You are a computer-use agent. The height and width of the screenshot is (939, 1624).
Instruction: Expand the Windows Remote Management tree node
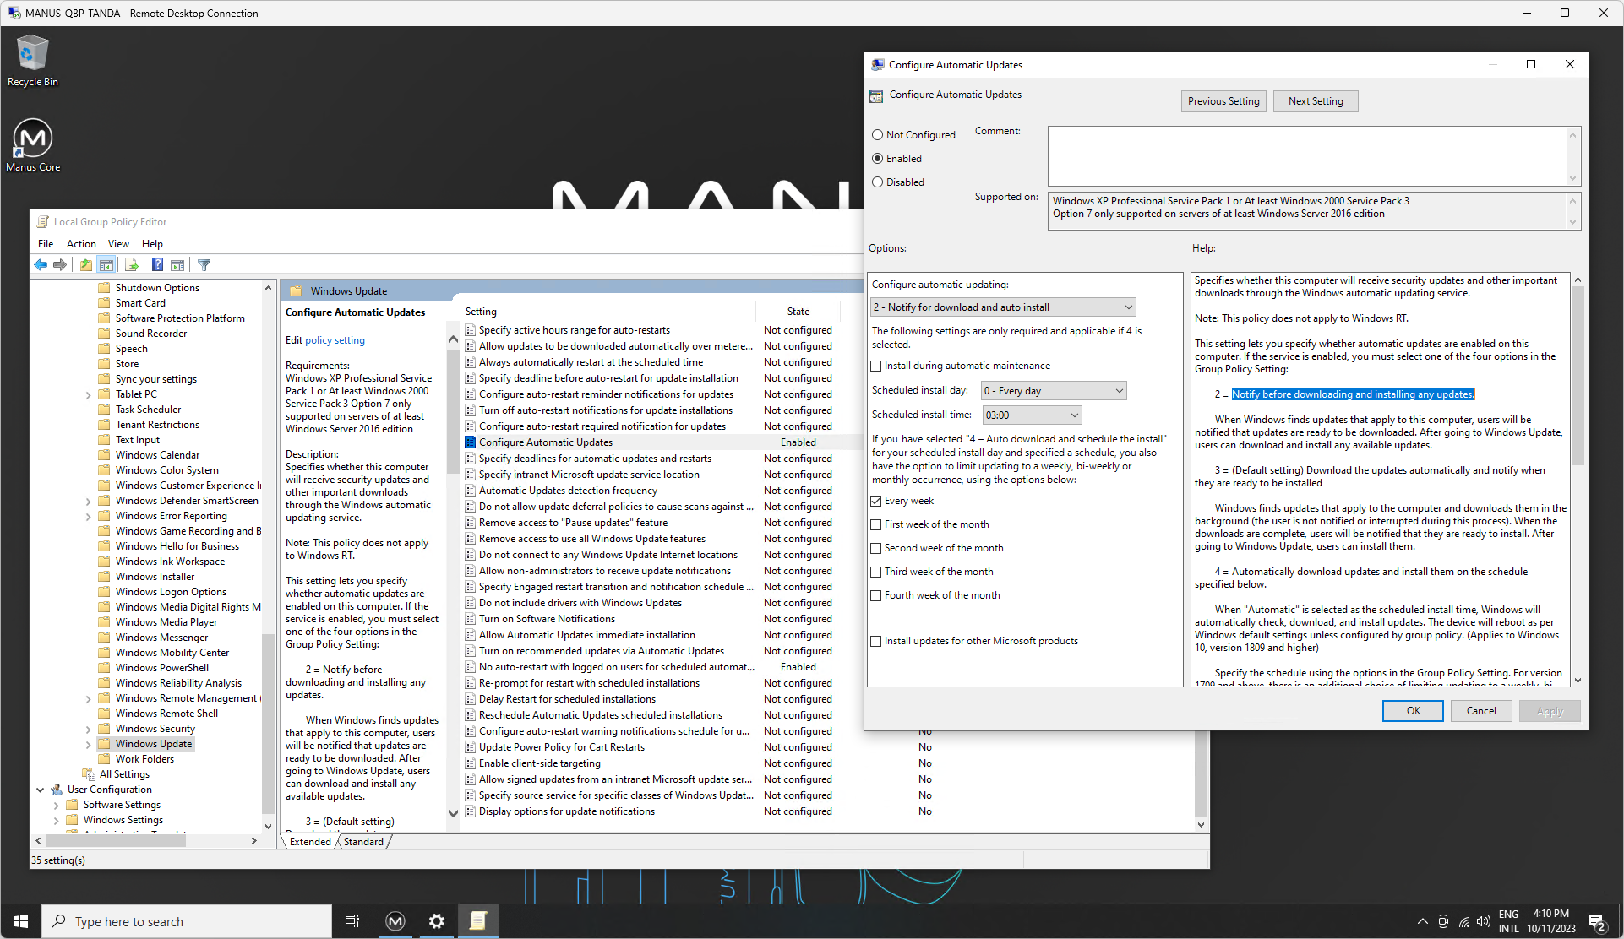pyautogui.click(x=89, y=699)
